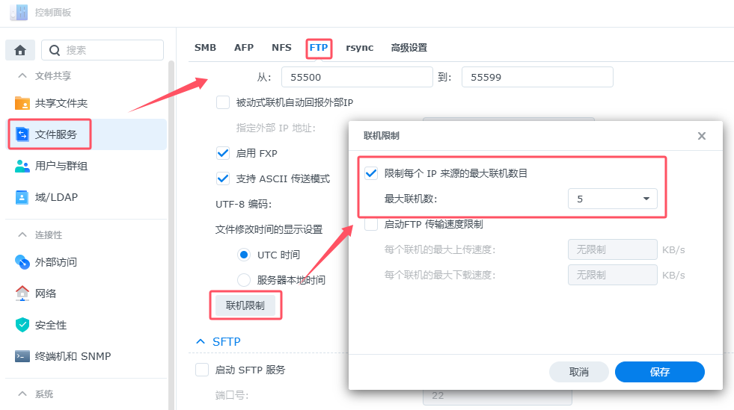This screenshot has height=410, width=734.
Task: Open External Access (外部访问) icon
Action: click(22, 262)
